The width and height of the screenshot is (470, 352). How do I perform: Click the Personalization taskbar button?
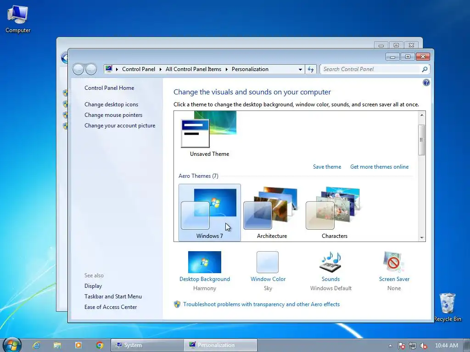pyautogui.click(x=221, y=345)
